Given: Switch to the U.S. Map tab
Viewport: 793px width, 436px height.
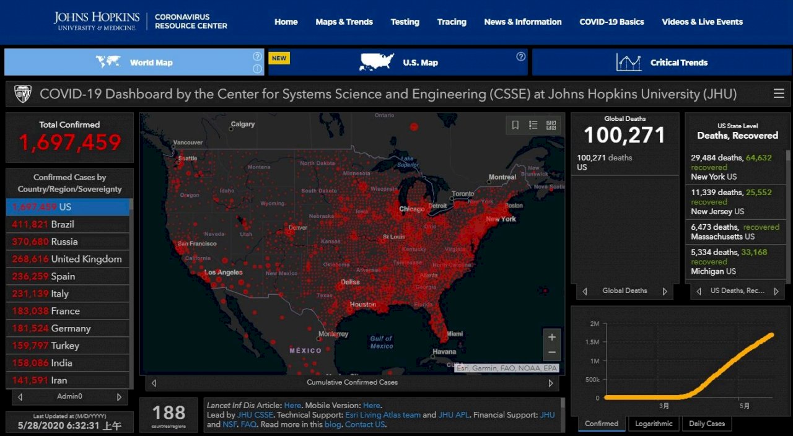Looking at the screenshot, I should pyautogui.click(x=398, y=62).
